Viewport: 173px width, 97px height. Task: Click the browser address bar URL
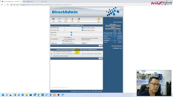pyautogui.click(x=46, y=5)
